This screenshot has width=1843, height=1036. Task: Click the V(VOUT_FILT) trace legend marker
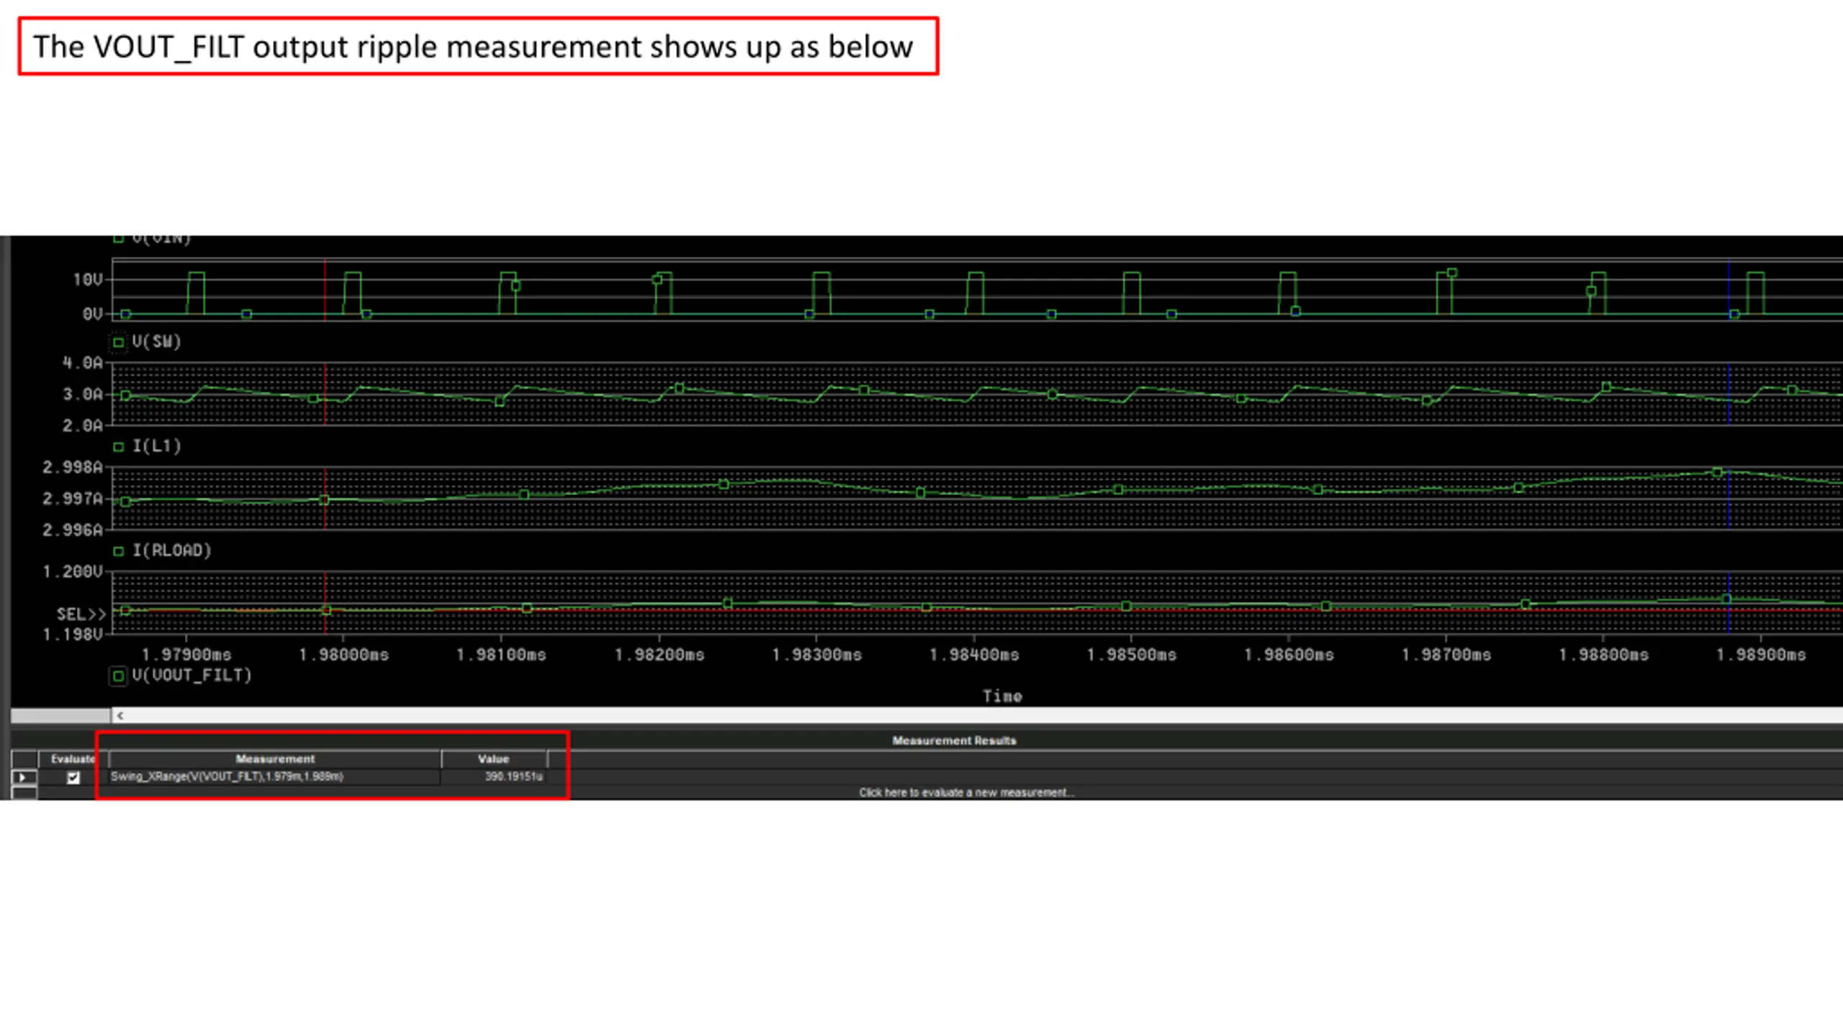[x=119, y=676]
